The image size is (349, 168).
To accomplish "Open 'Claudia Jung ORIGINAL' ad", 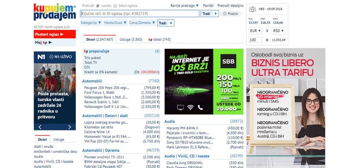I will 184,163.
